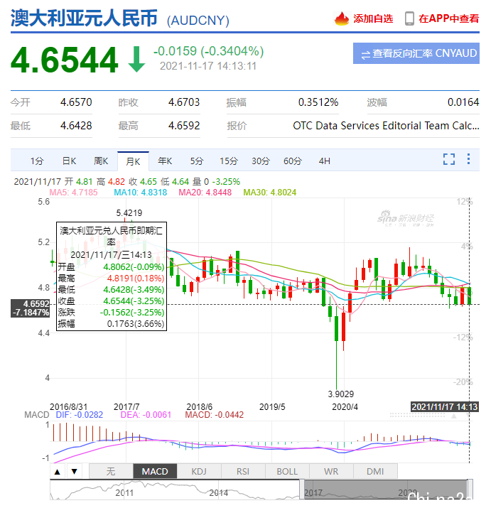Image resolution: width=486 pixels, height=508 pixels.
Task: Select the RSI indicator
Action: [x=243, y=471]
